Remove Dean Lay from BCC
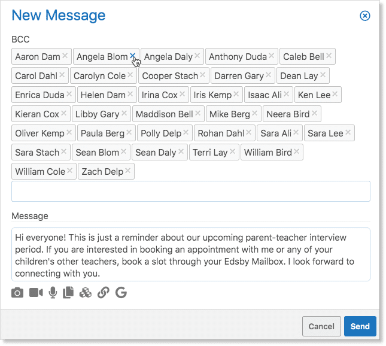The width and height of the screenshot is (386, 346). click(x=323, y=75)
